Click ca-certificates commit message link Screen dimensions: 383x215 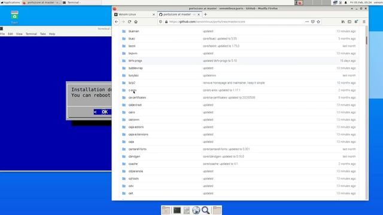[229, 97]
